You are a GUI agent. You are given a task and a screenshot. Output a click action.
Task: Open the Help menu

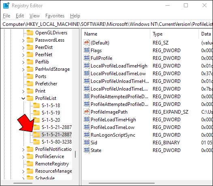(x=75, y=16)
